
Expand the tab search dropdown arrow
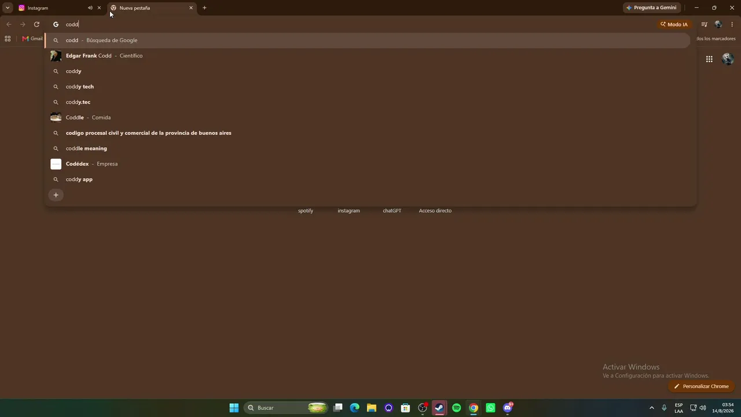(x=8, y=8)
